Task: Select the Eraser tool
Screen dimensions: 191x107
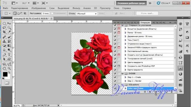Action: [x=4, y=45]
